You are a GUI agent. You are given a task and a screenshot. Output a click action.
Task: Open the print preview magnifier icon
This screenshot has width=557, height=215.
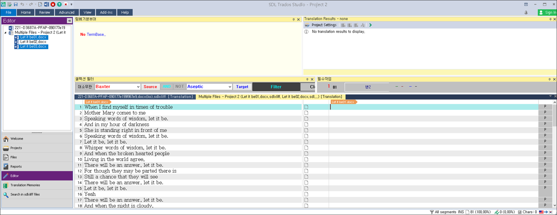click(40, 4)
